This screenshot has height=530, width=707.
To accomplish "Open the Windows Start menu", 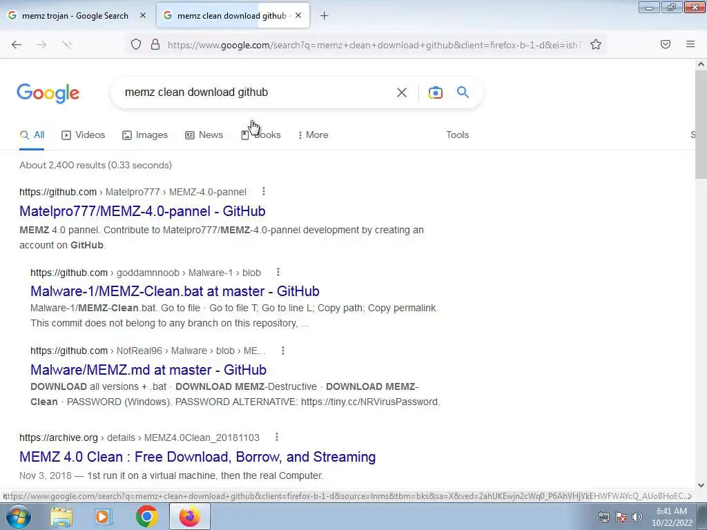I will point(18,516).
